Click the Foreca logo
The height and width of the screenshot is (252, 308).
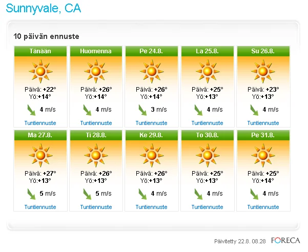[285, 240]
